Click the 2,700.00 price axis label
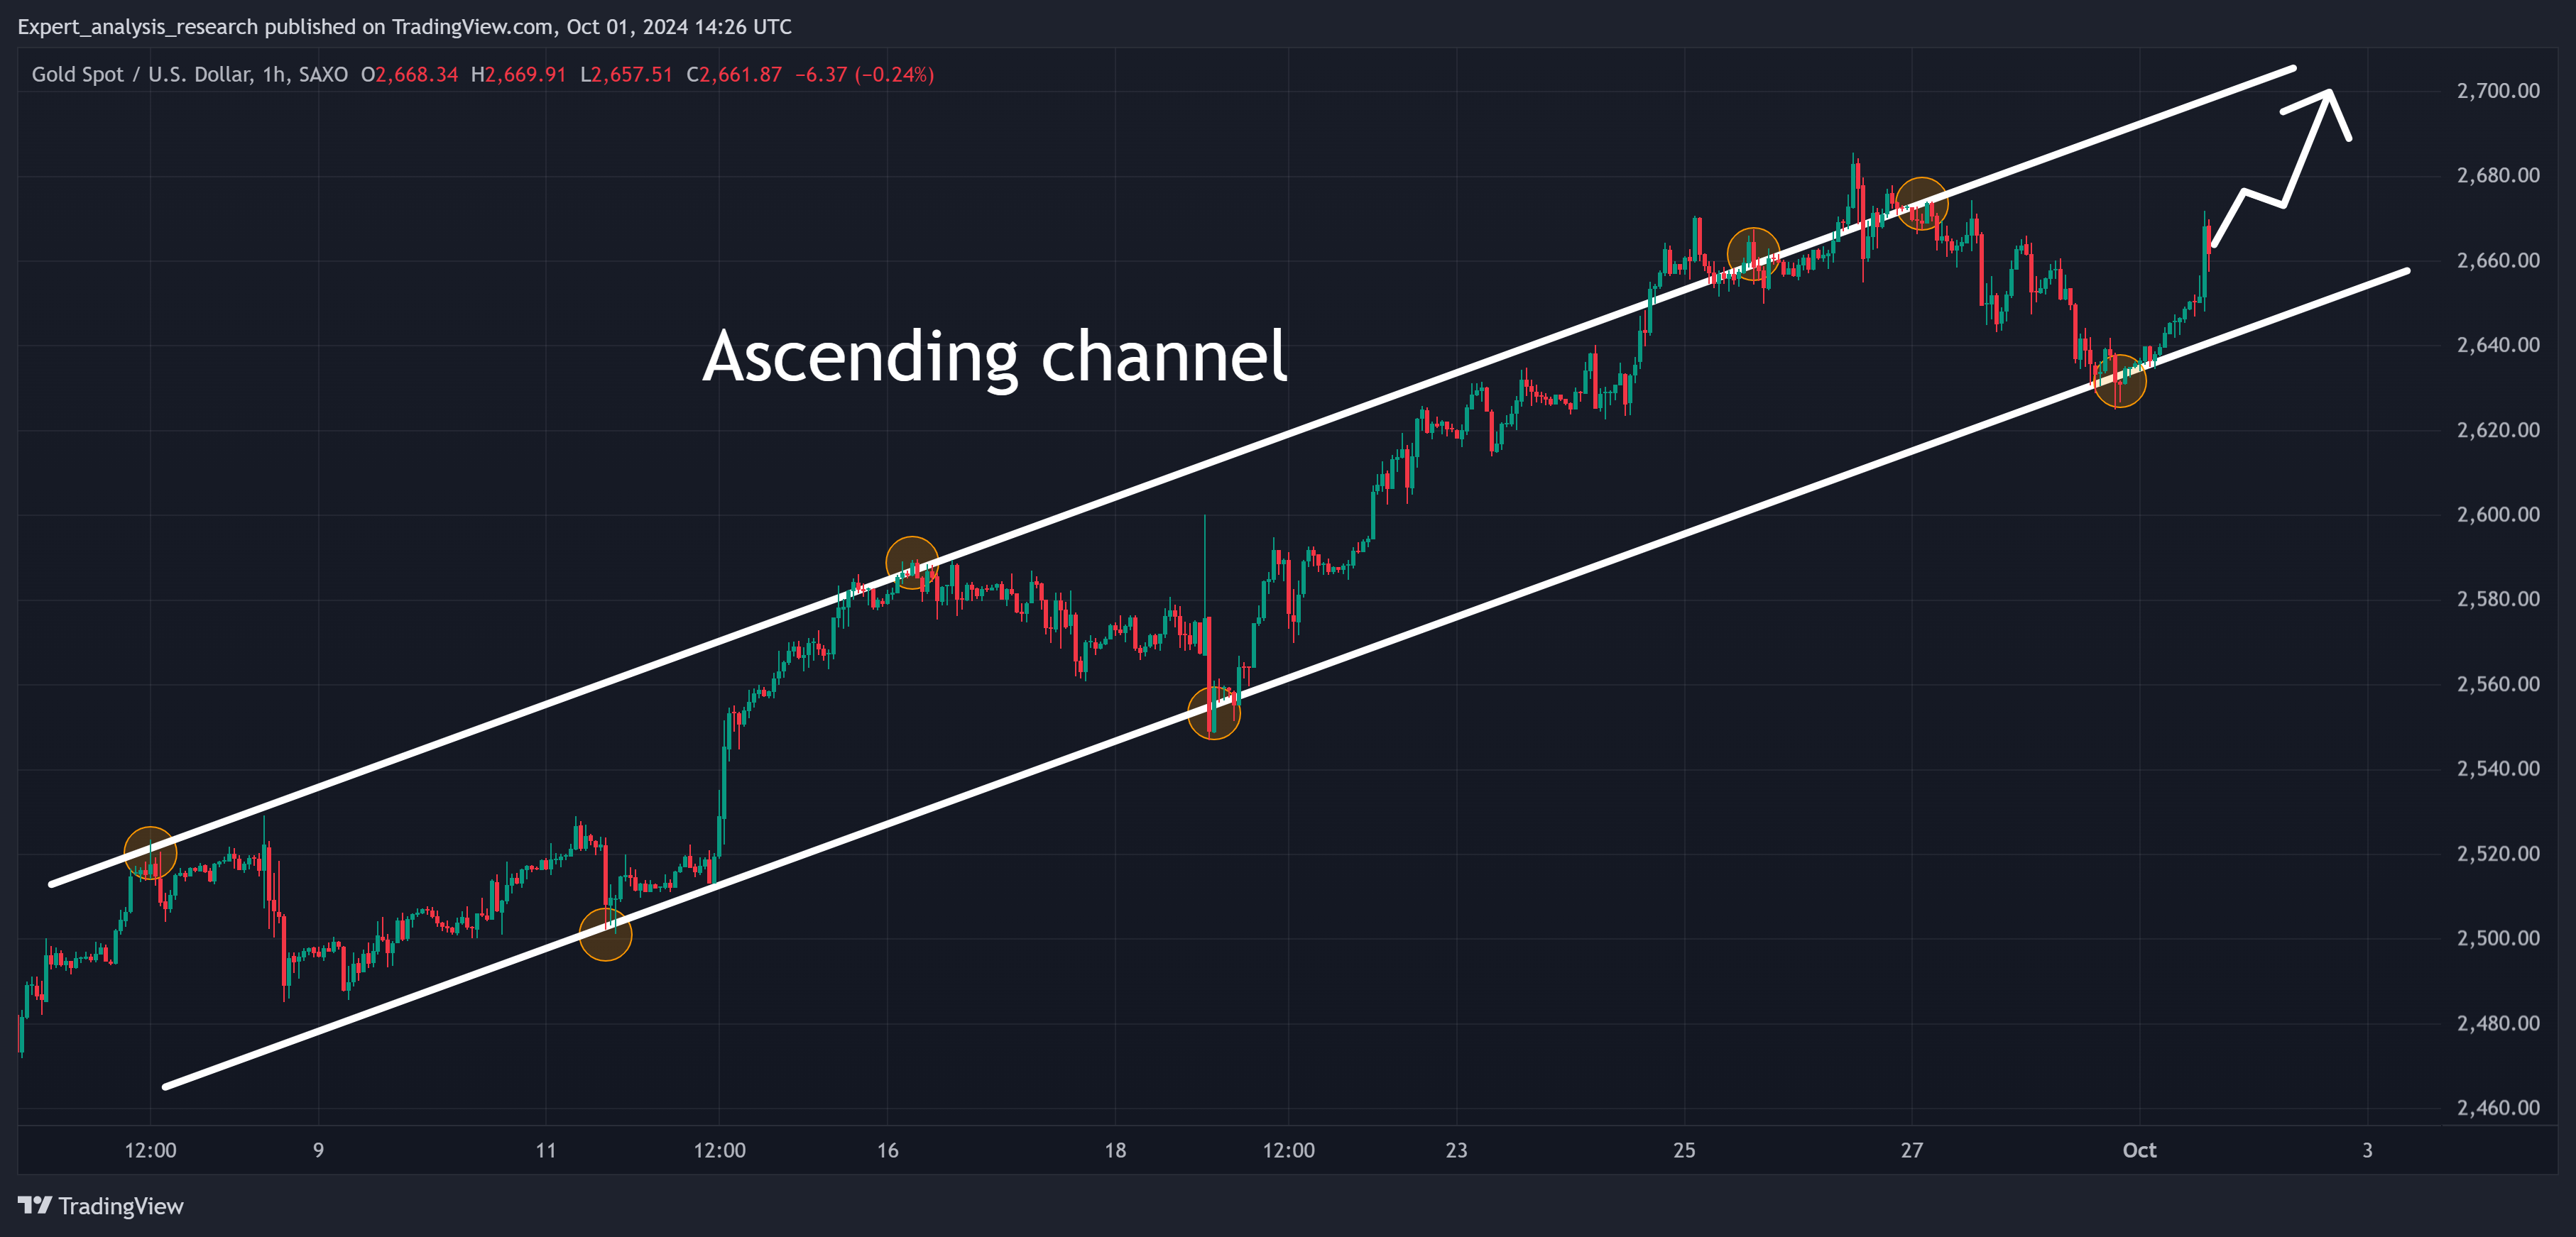 pos(2498,91)
